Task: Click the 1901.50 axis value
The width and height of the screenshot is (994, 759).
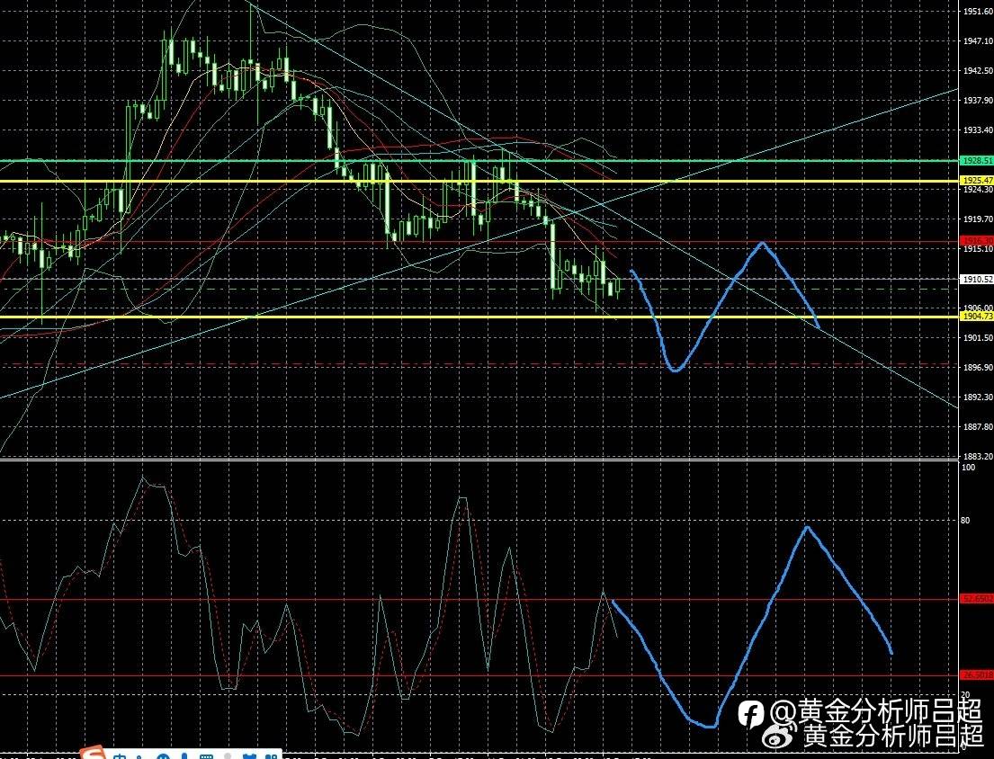Action: click(978, 338)
